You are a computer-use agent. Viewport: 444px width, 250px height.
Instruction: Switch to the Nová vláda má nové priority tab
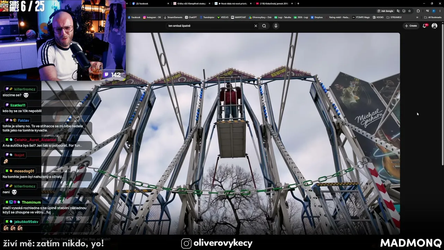tap(232, 3)
